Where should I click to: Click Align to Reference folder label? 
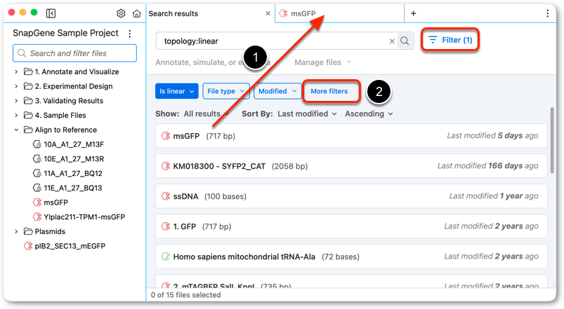click(x=66, y=130)
